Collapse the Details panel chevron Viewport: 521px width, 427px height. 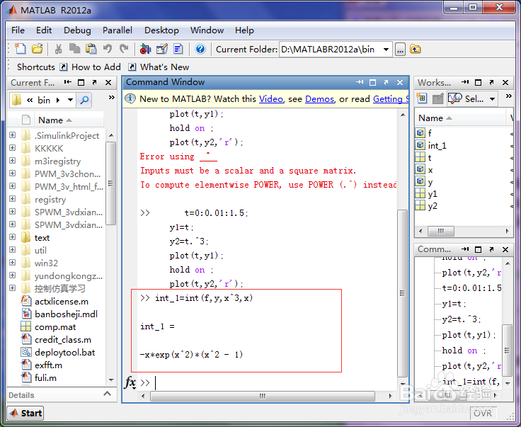(x=107, y=394)
